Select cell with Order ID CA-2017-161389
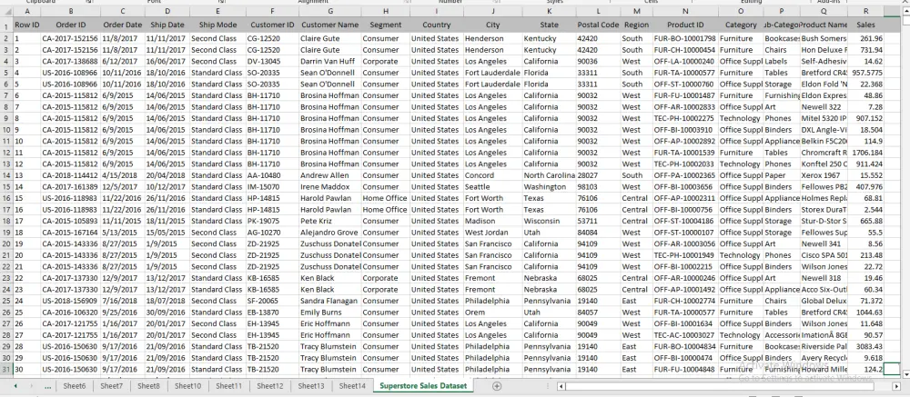Image resolution: width=910 pixels, height=397 pixels. pos(70,187)
